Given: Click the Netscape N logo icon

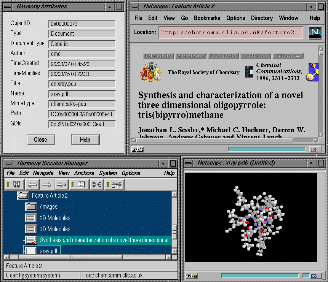Looking at the screenshot, I should (x=315, y=33).
